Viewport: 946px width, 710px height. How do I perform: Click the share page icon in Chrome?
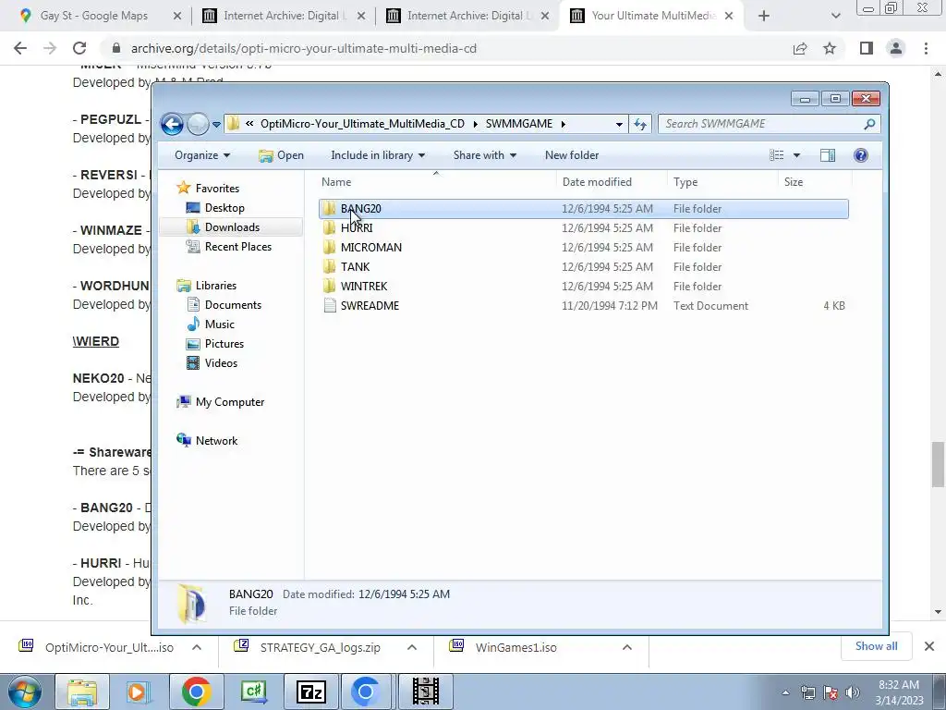coord(800,48)
